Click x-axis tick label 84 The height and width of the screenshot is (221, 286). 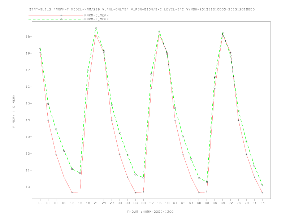262,203
